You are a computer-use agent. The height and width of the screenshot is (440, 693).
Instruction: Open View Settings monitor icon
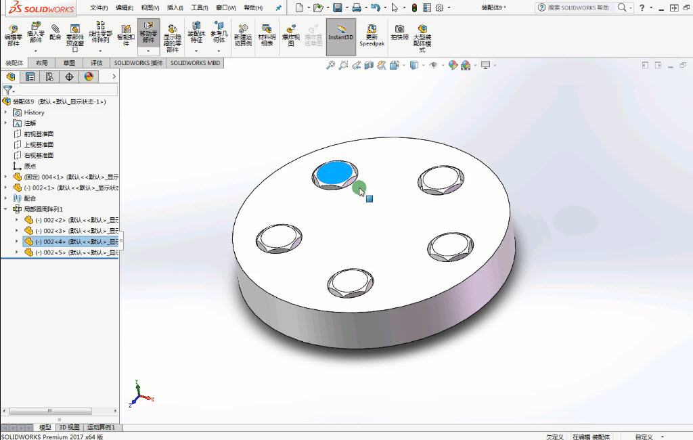point(485,66)
